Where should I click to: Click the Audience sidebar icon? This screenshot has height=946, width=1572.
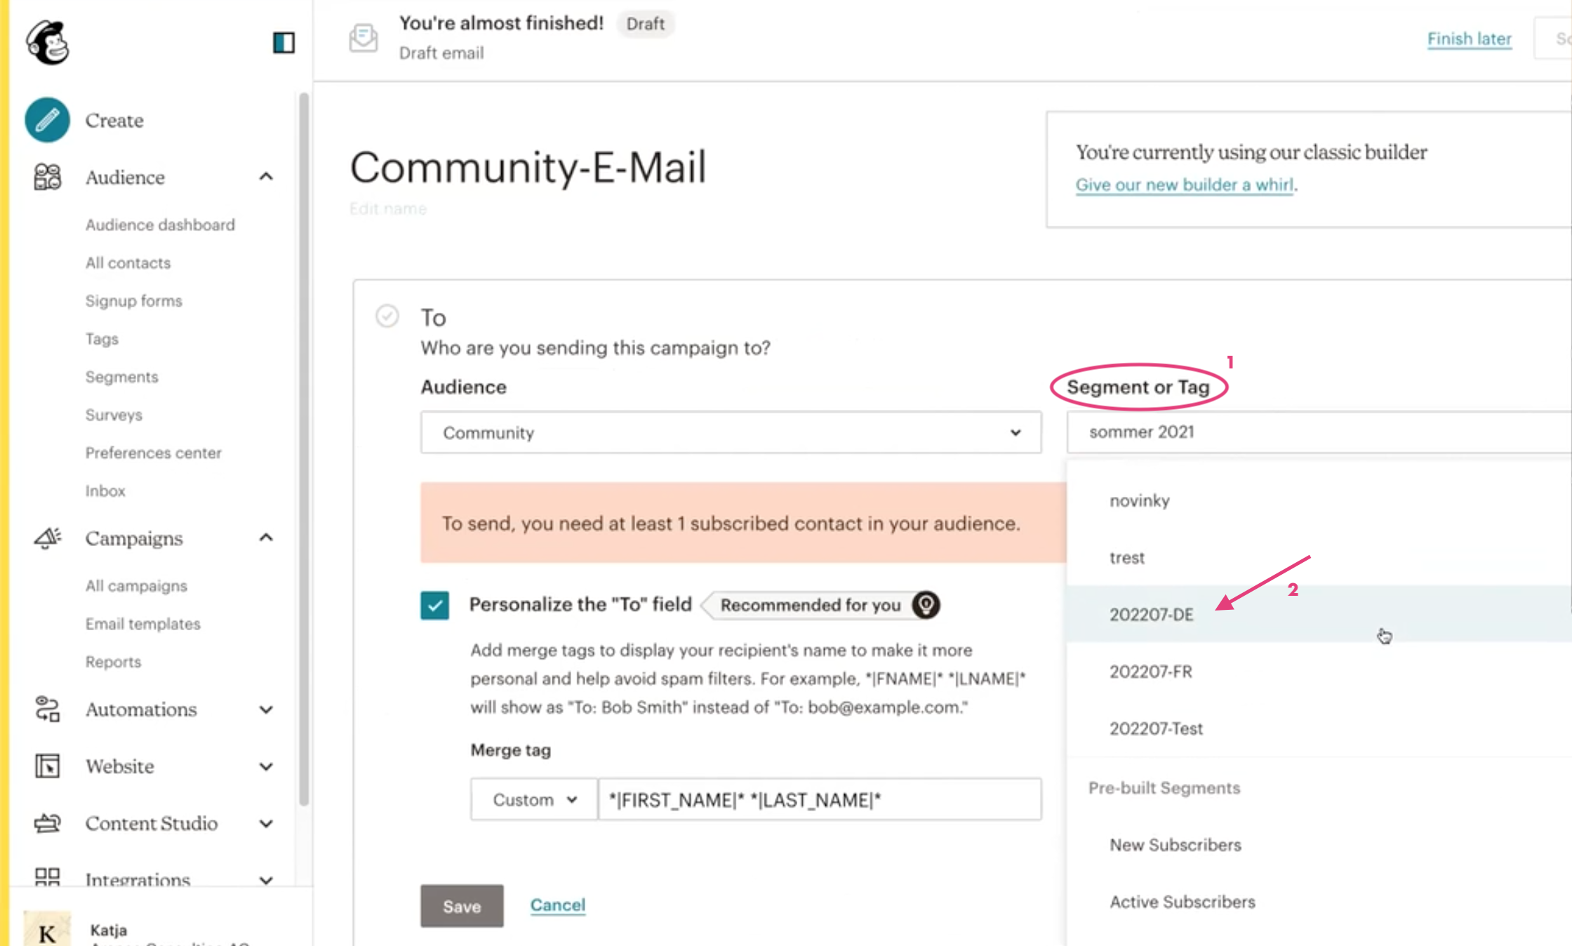(47, 177)
